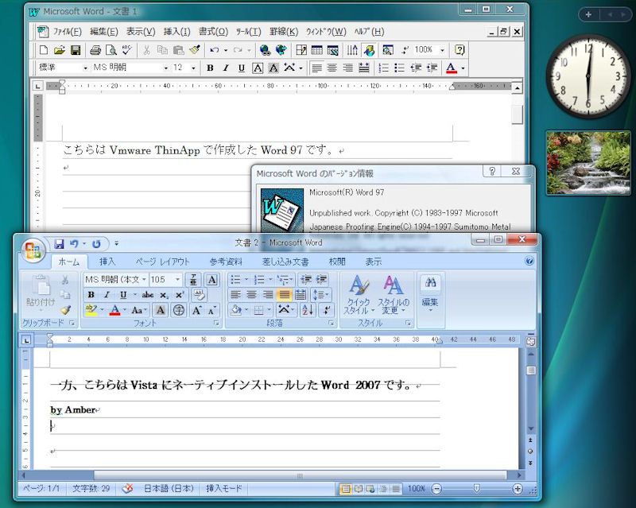Open the blue help icon in Word 2007 ribbon
Image resolution: width=636 pixels, height=508 pixels.
pyautogui.click(x=529, y=261)
